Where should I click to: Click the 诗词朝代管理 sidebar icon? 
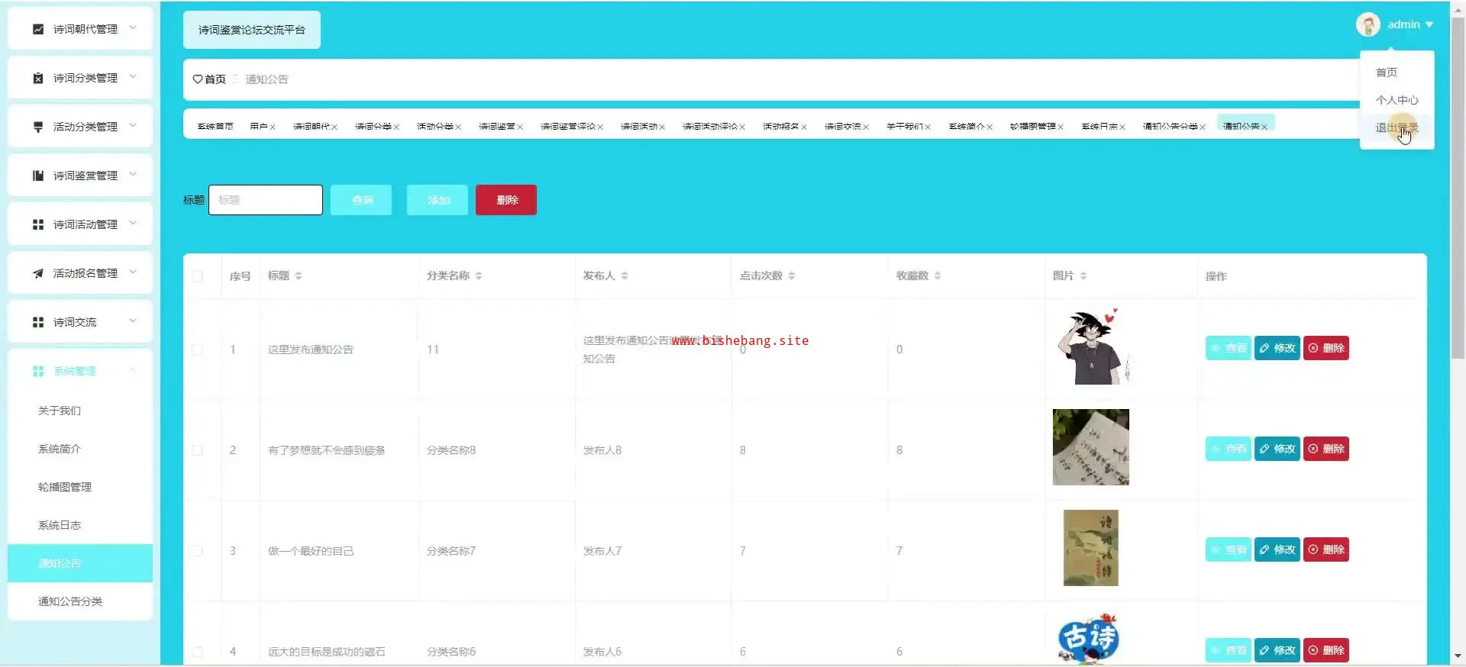(x=38, y=29)
